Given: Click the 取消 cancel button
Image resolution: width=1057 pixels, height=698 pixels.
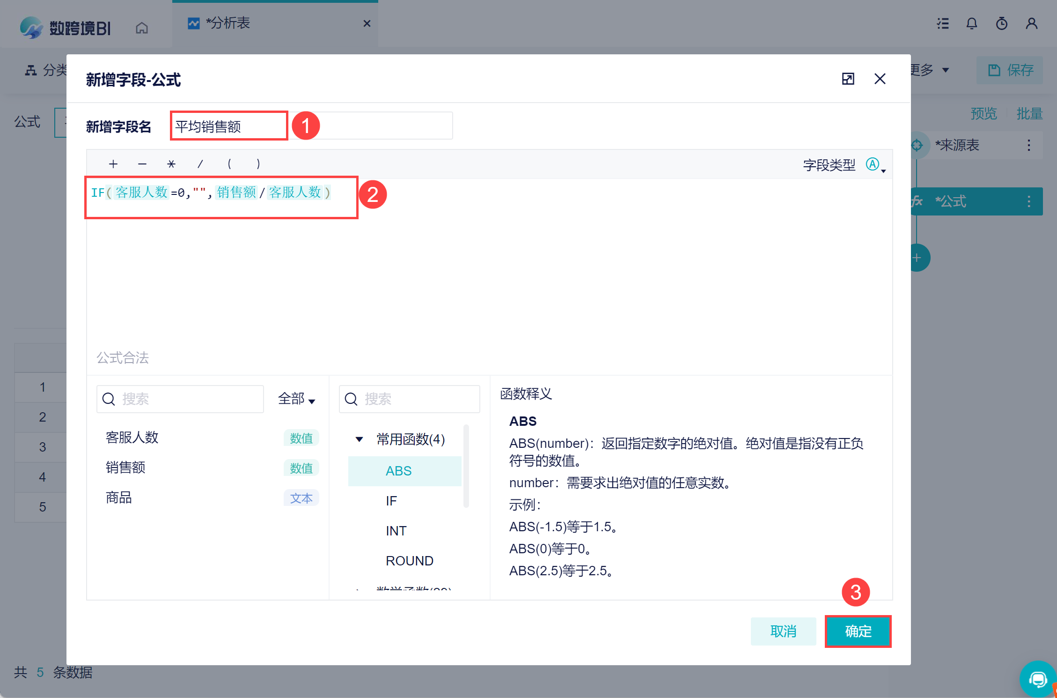Looking at the screenshot, I should [x=783, y=631].
